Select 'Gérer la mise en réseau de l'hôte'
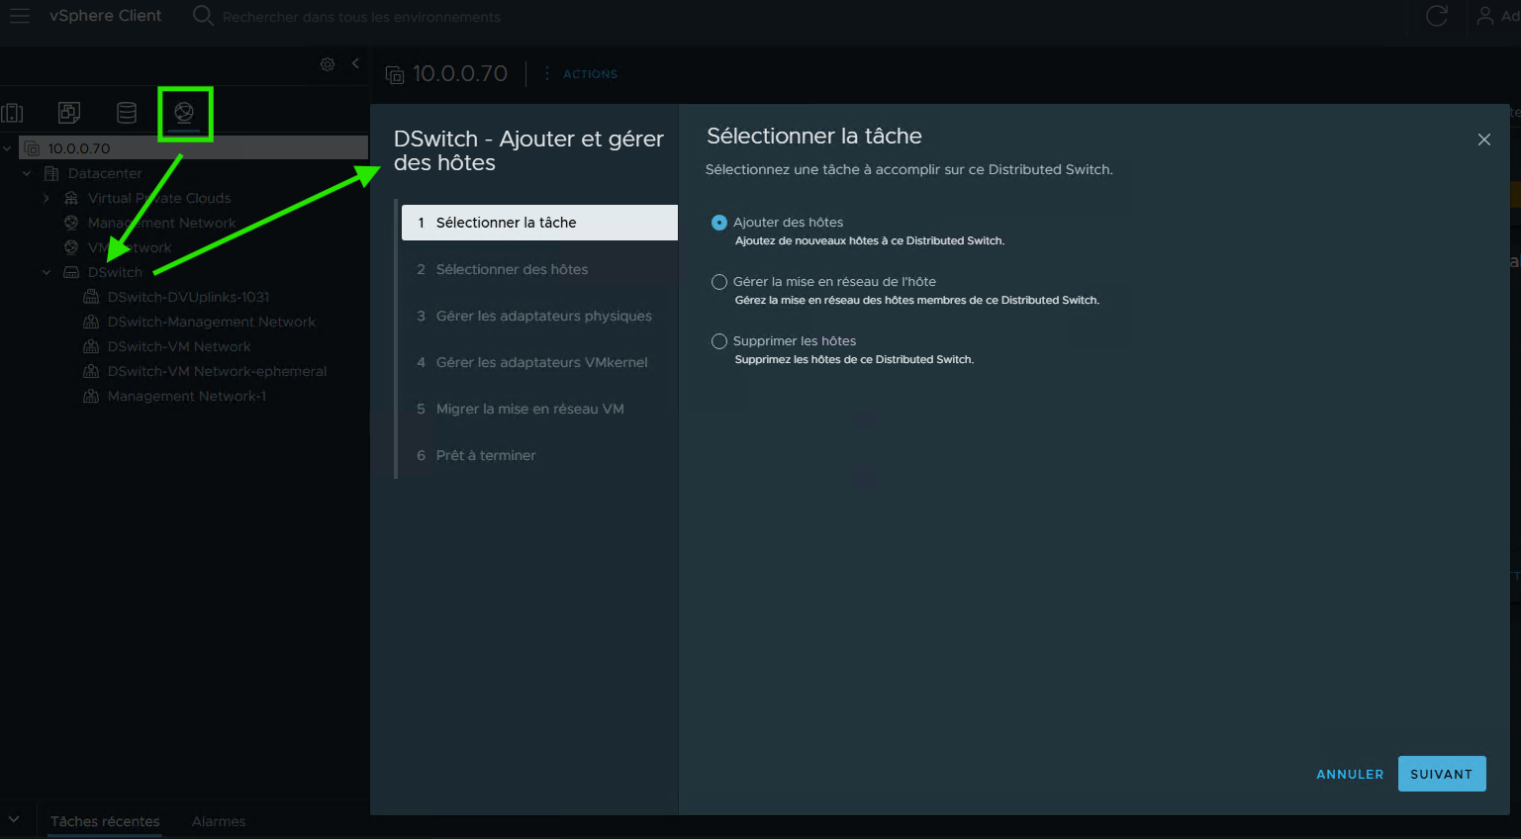Image resolution: width=1521 pixels, height=839 pixels. (x=719, y=282)
